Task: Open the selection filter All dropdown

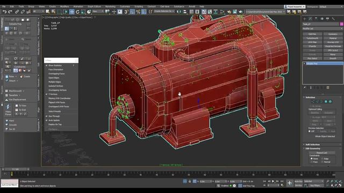Action: coord(38,11)
